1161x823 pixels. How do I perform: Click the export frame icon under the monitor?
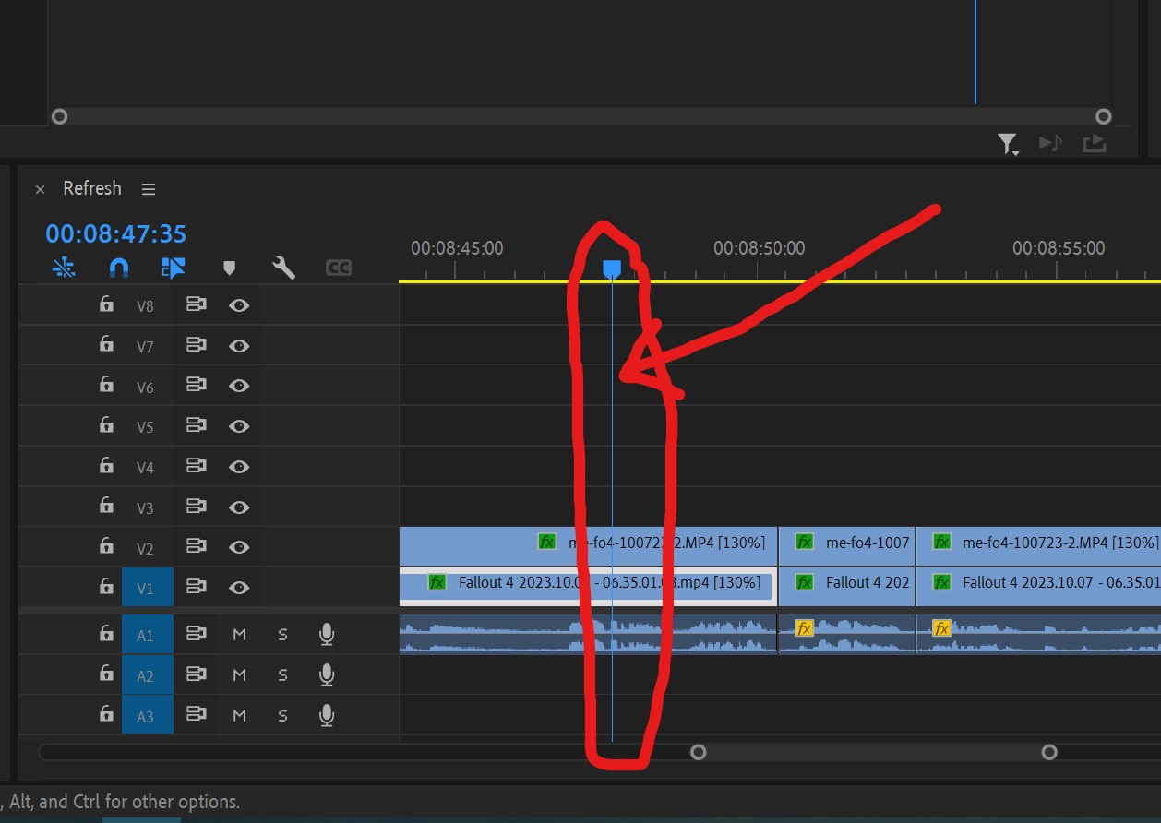(x=1095, y=144)
